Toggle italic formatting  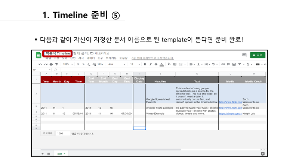click(151, 64)
